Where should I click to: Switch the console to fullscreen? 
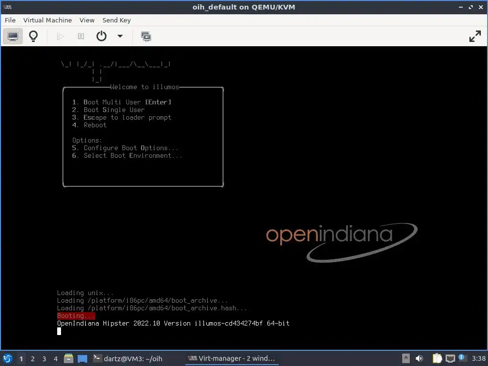[475, 36]
